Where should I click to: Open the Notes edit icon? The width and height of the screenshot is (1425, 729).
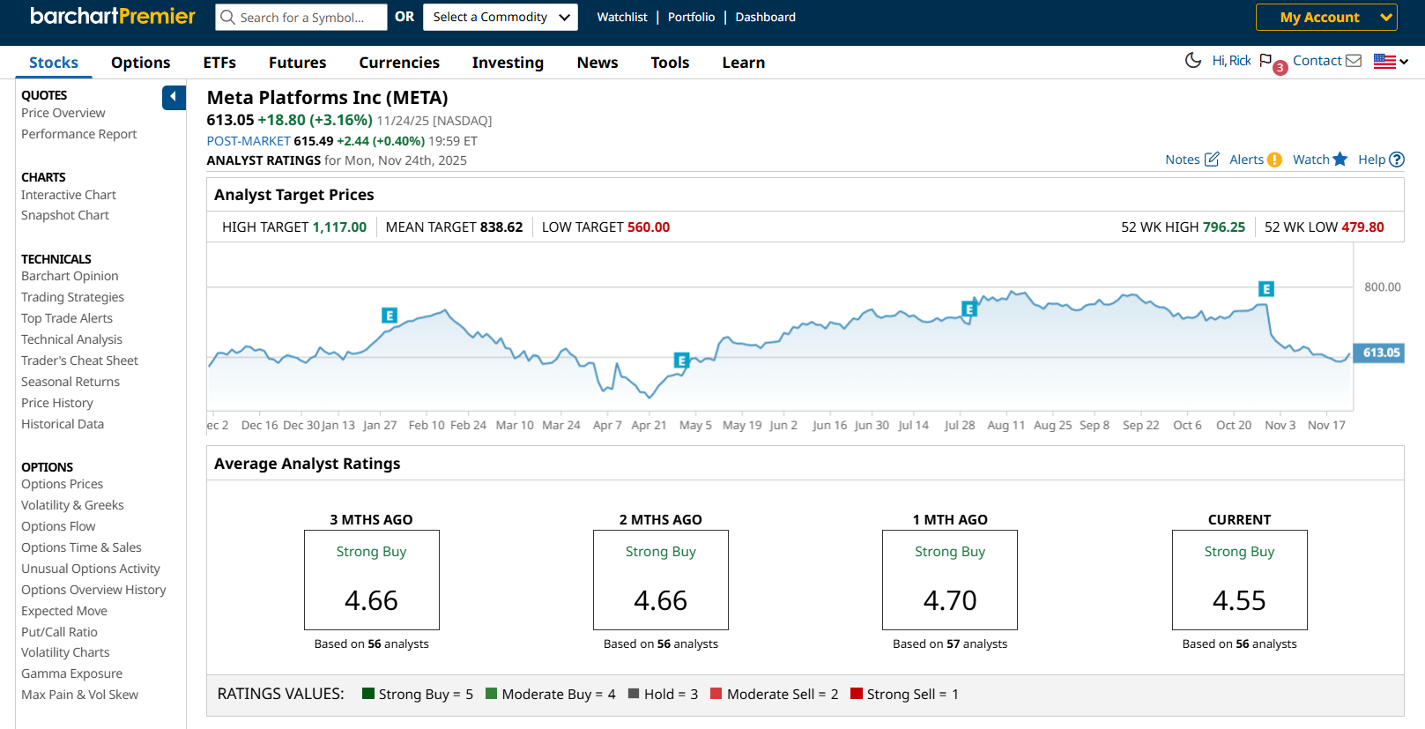tap(1212, 160)
